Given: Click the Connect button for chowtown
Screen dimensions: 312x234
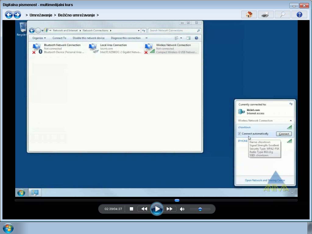Looking at the screenshot, I should (284, 134).
